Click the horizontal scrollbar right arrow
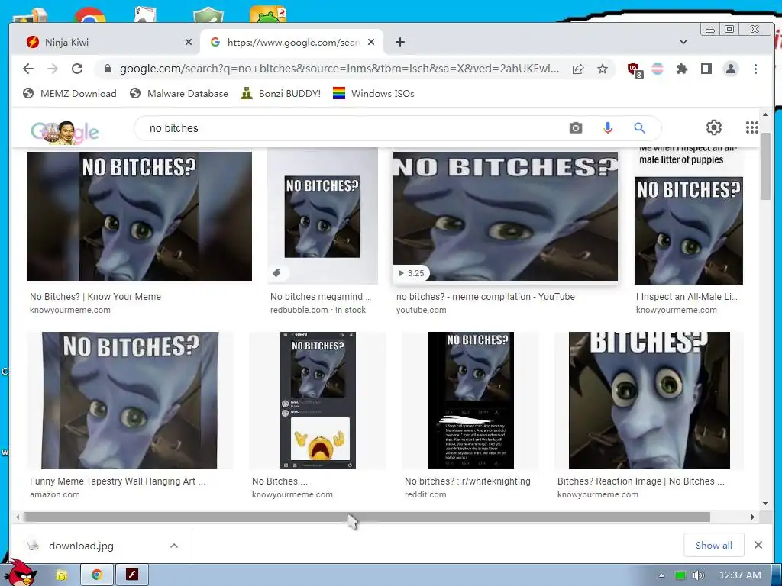 (752, 517)
